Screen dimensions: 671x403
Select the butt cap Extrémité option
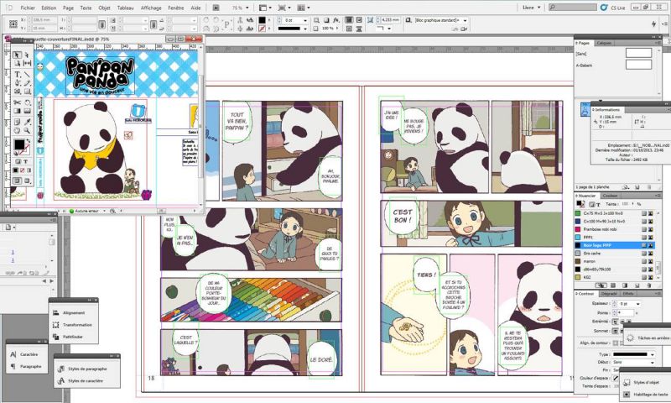[x=615, y=322]
